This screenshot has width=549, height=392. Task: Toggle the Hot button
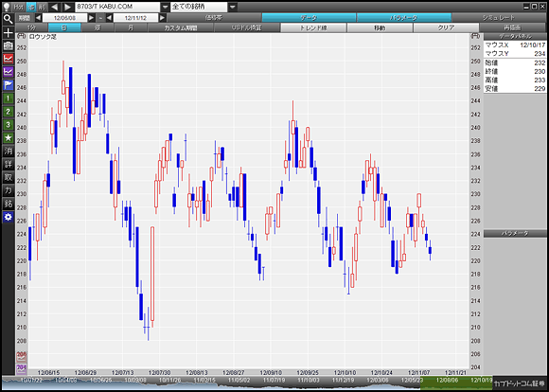click(19, 7)
